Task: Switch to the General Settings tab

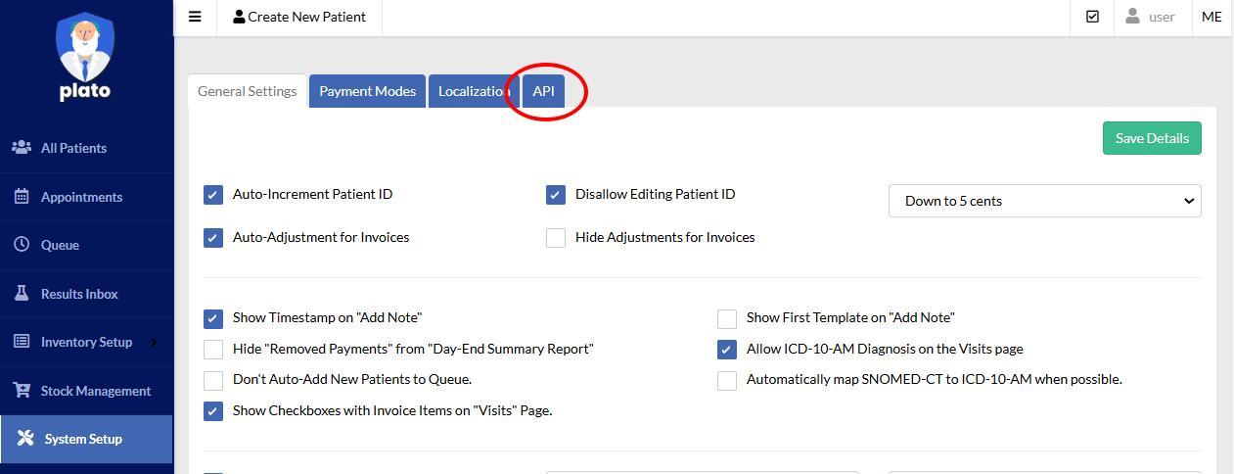Action: (247, 91)
